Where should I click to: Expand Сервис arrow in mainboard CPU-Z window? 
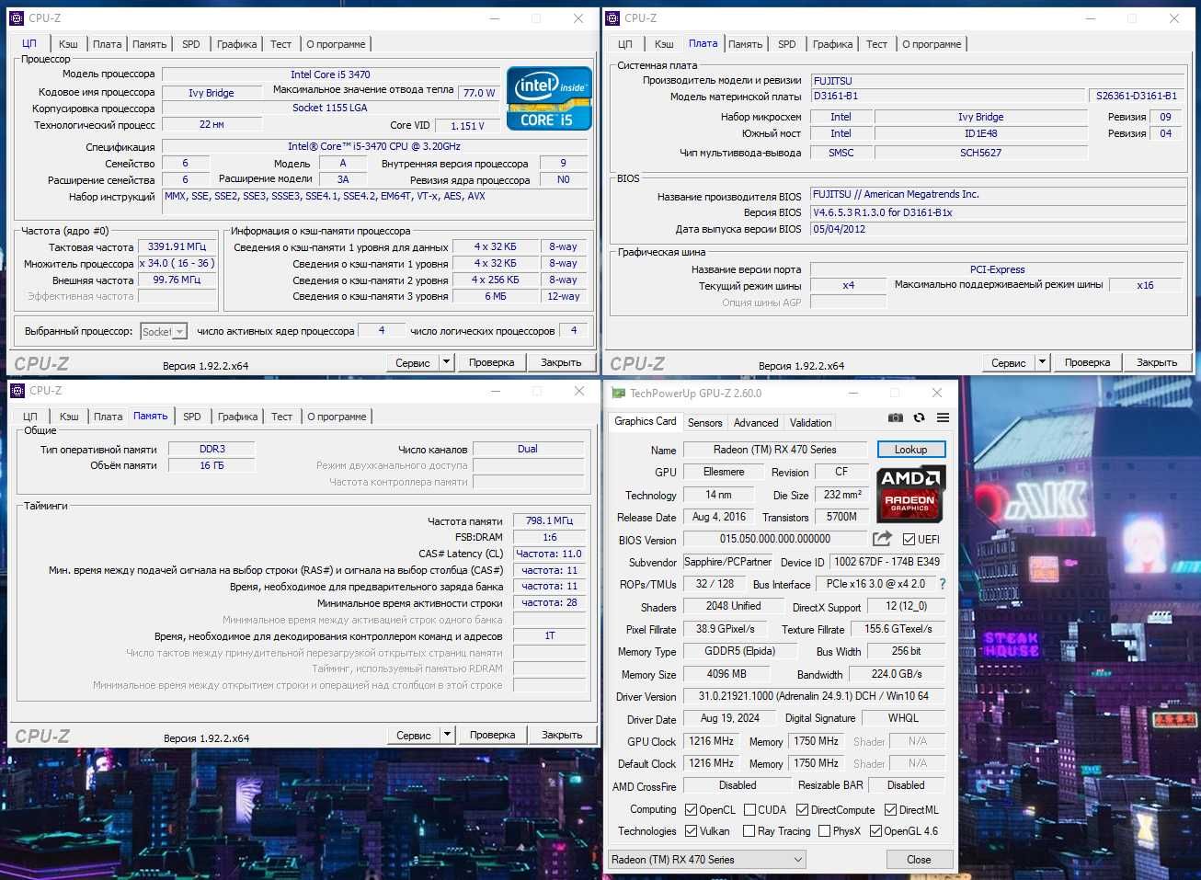point(1043,362)
